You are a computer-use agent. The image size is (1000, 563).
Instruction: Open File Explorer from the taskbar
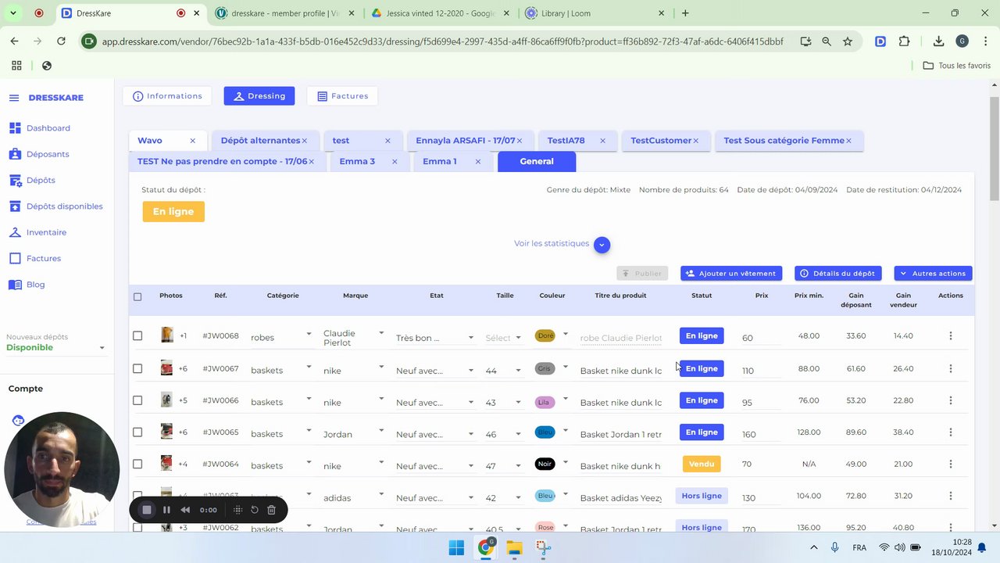[514, 547]
